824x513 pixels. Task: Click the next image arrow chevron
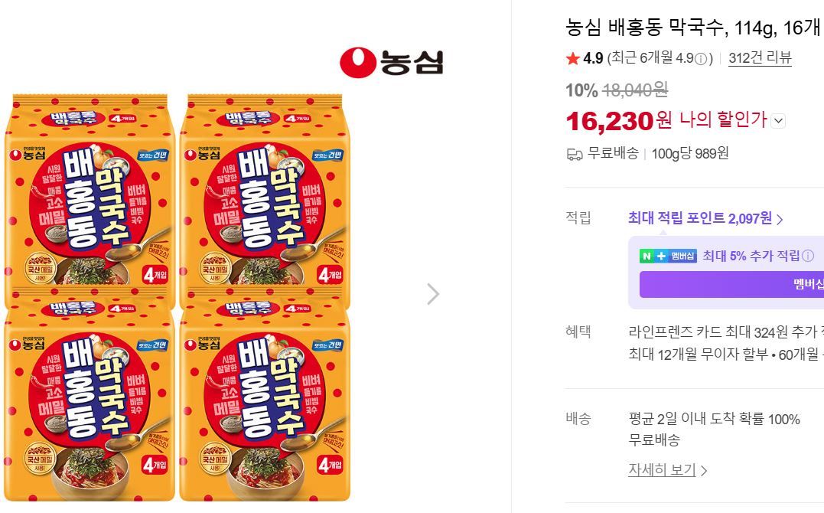tap(433, 294)
